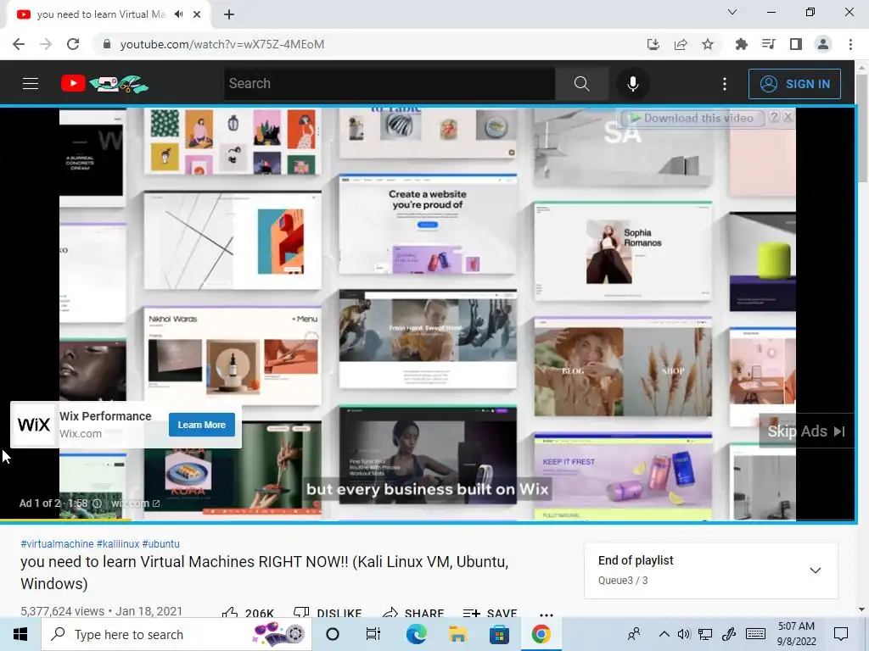Go back with browser back arrow

point(19,44)
